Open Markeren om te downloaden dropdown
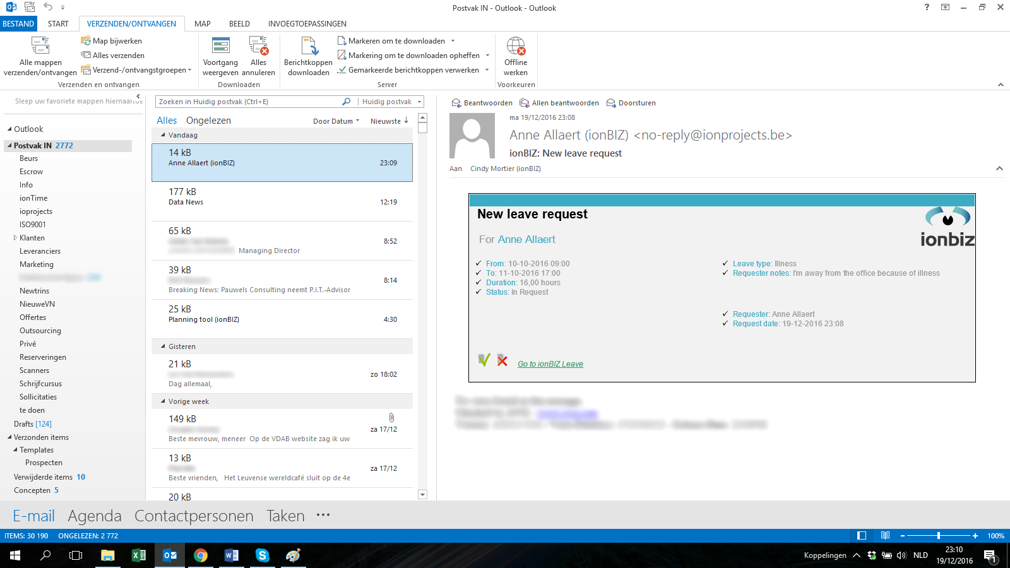This screenshot has width=1010, height=568. point(453,41)
